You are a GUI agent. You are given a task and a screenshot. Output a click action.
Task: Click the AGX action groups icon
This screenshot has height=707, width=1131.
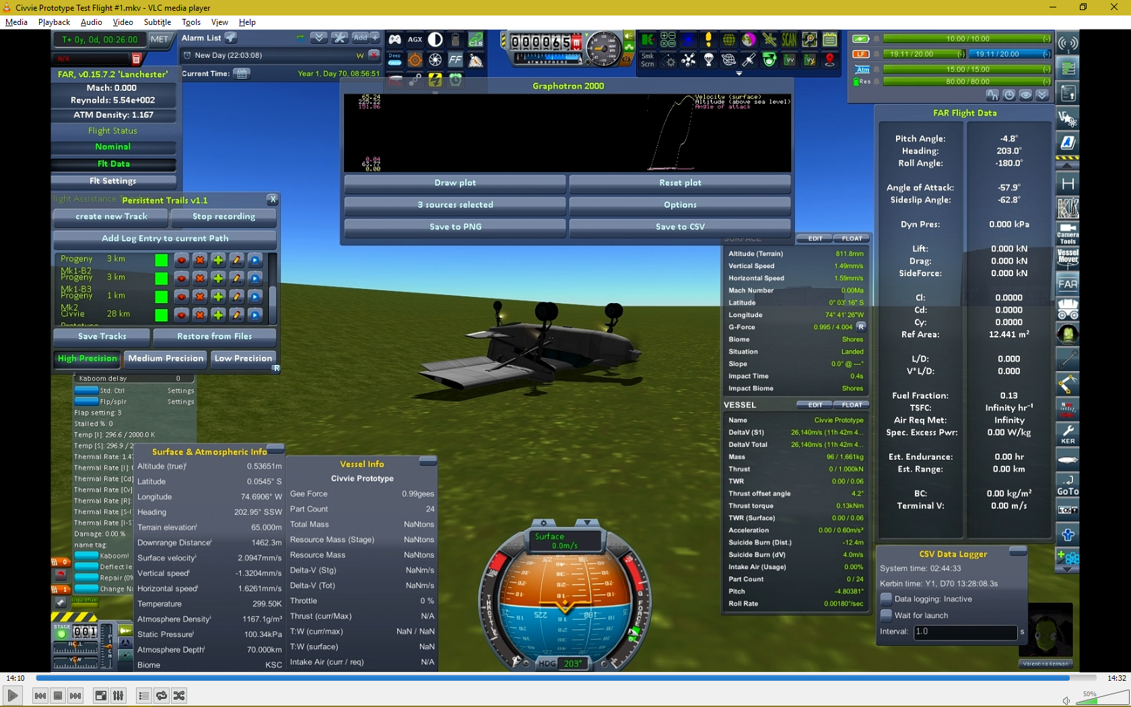(x=415, y=40)
